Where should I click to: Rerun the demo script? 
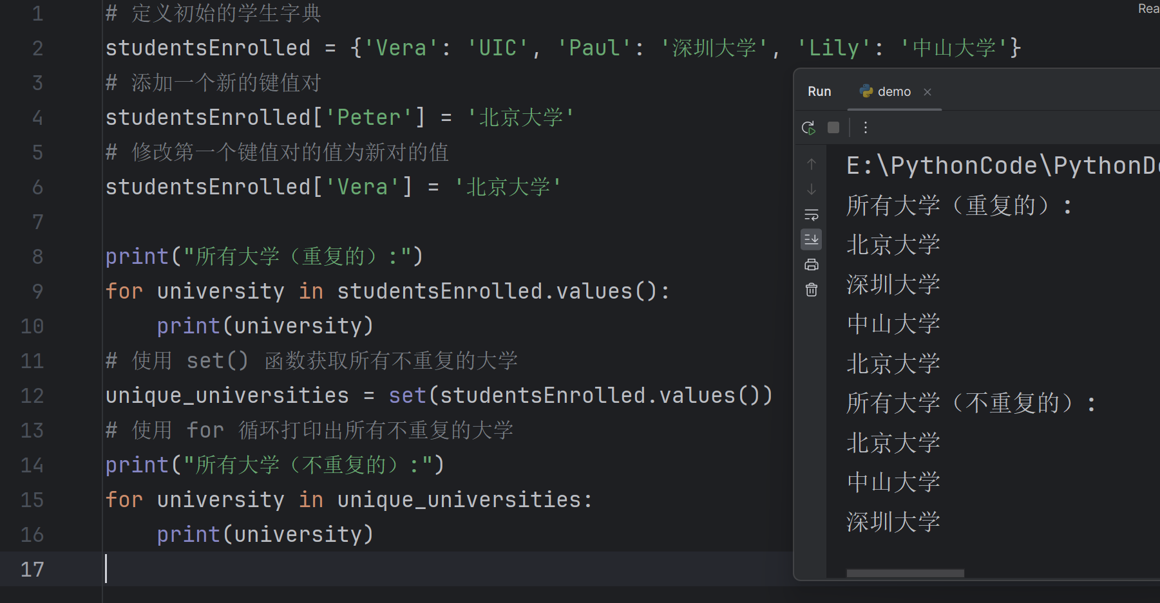808,127
